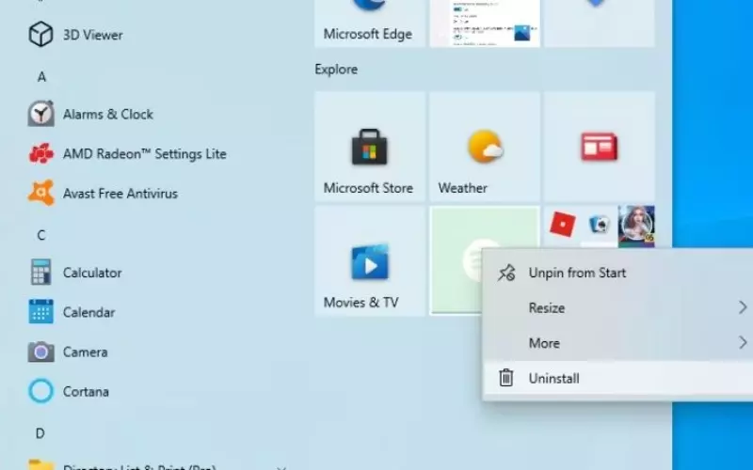Viewport: 753px width, 470px height.
Task: Open the screenshot preview live tile
Action: coord(485,23)
